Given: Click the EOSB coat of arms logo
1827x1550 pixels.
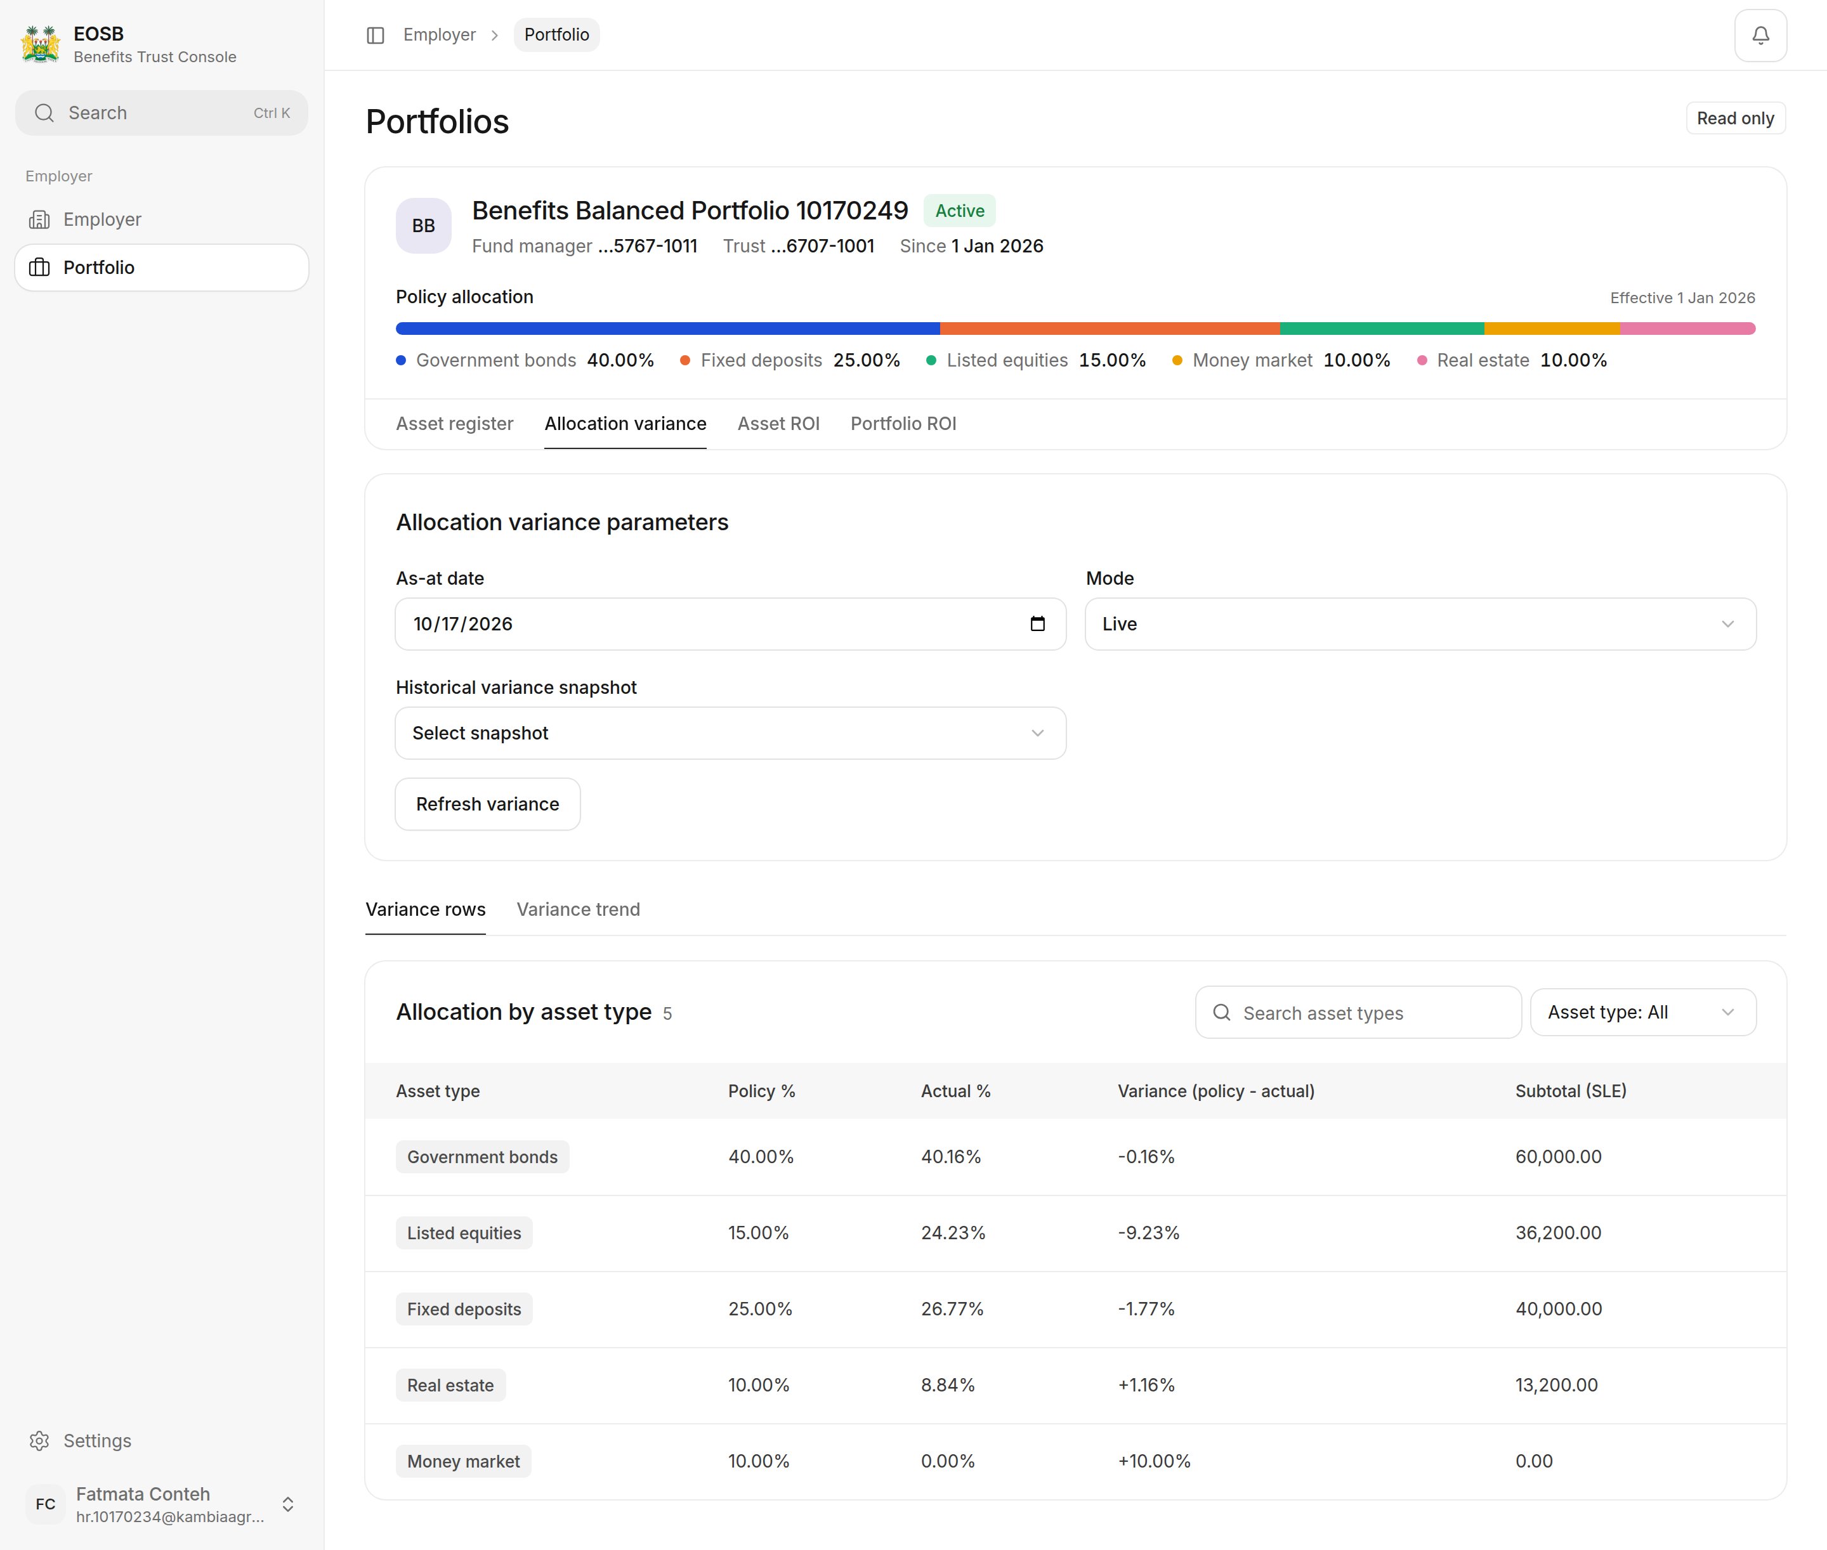Looking at the screenshot, I should point(41,44).
